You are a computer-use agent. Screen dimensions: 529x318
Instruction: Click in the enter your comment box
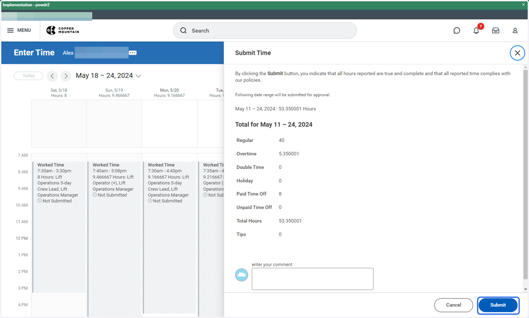click(x=313, y=279)
